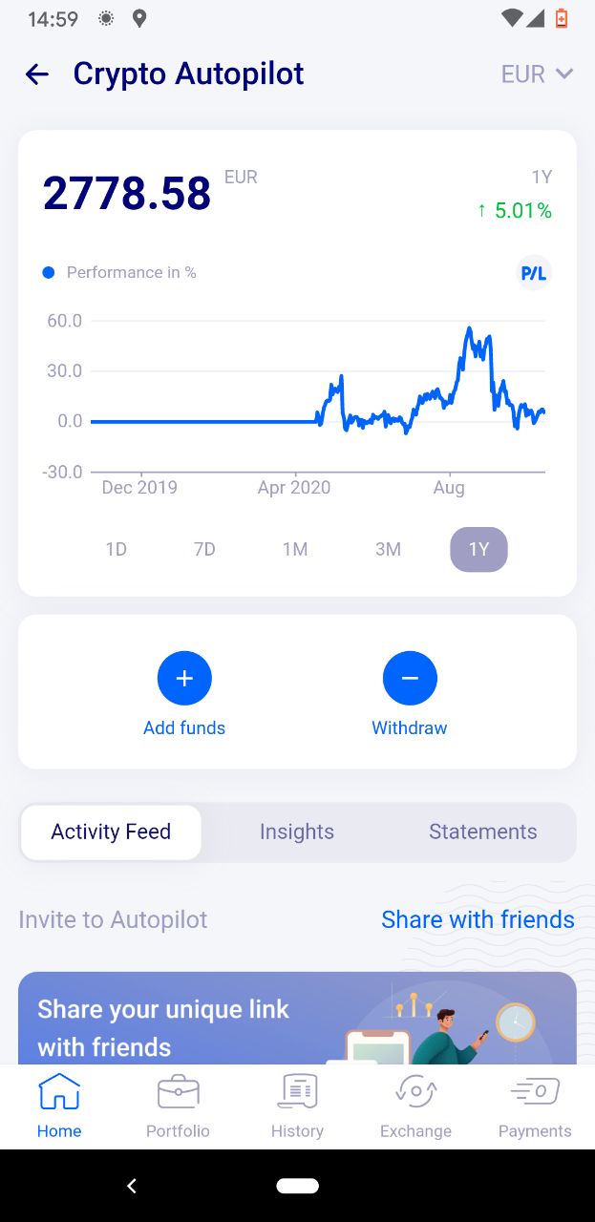The image size is (595, 1222).
Task: Open the Activity Feed tab
Action: tap(111, 832)
